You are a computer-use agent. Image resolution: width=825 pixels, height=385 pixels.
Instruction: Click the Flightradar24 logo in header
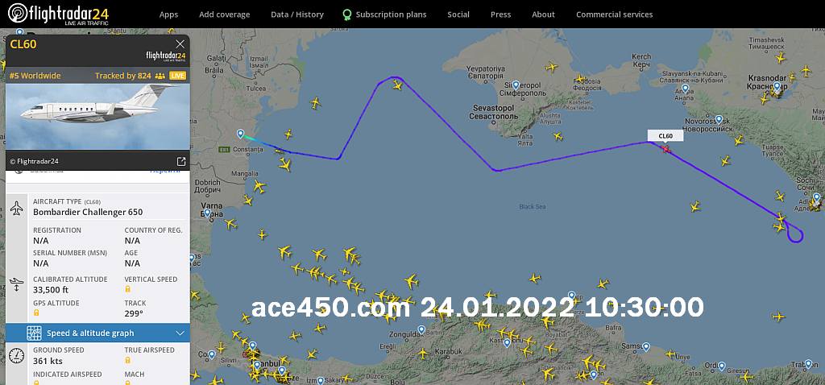58,14
